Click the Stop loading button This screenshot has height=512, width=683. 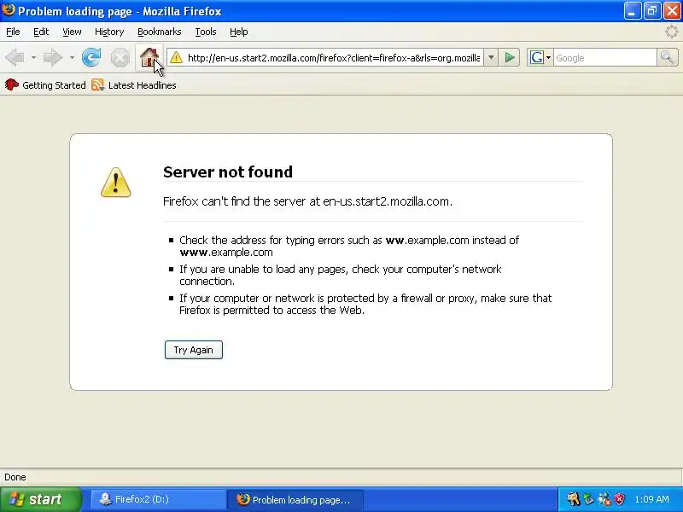[x=120, y=57]
